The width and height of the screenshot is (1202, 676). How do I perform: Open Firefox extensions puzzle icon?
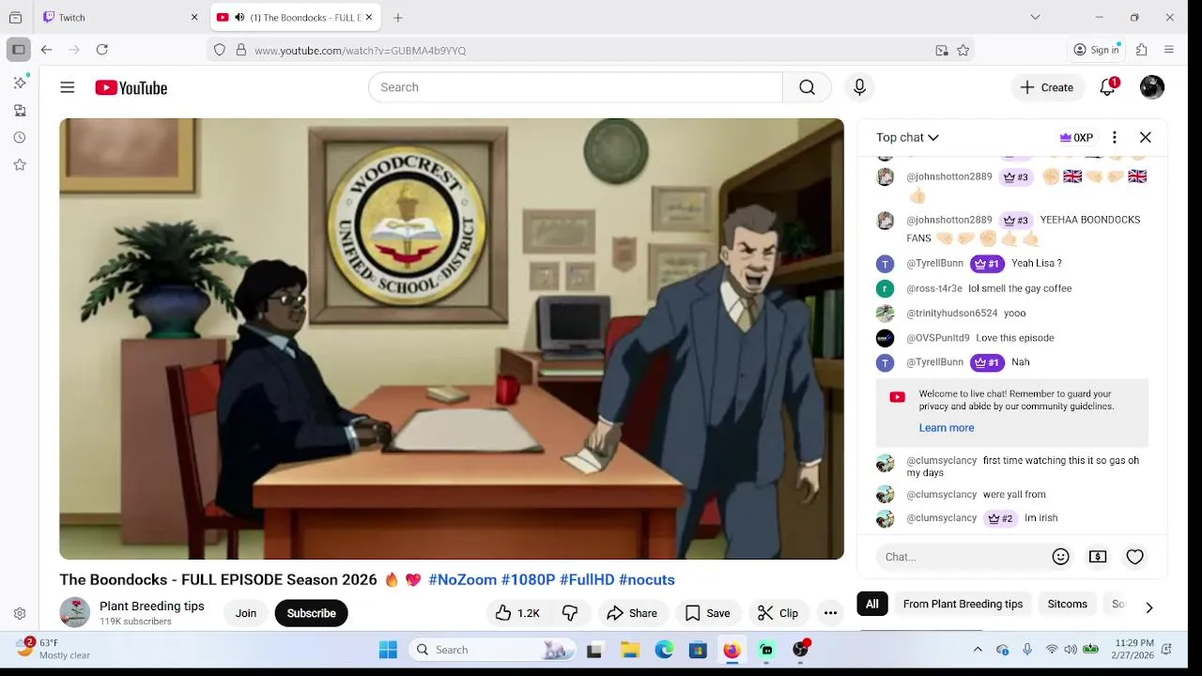[1142, 50]
